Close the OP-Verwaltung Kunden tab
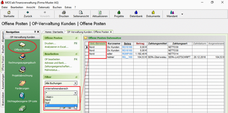228x113 pixels. click(x=111, y=32)
